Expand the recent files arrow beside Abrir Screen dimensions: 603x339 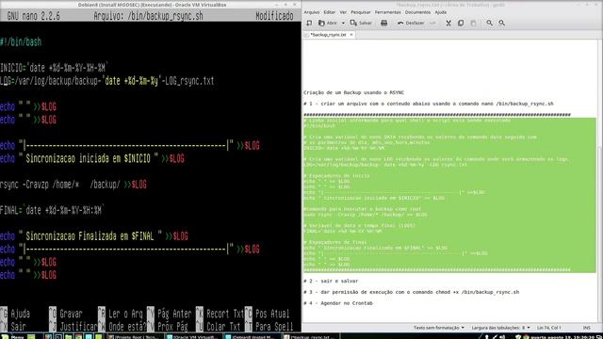[x=343, y=23]
